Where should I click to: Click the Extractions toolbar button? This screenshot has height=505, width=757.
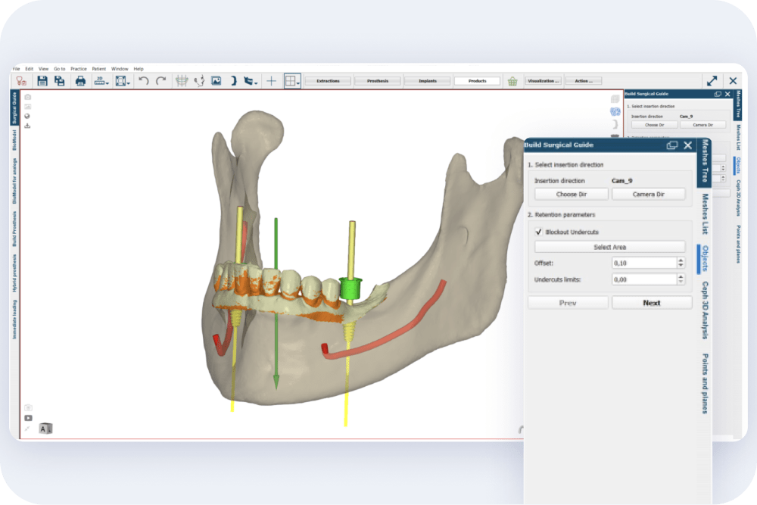click(x=329, y=81)
